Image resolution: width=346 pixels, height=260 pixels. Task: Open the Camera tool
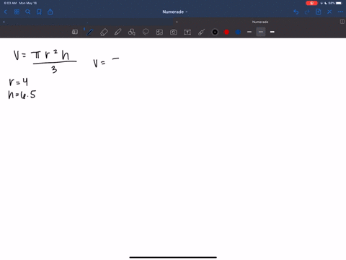point(174,32)
